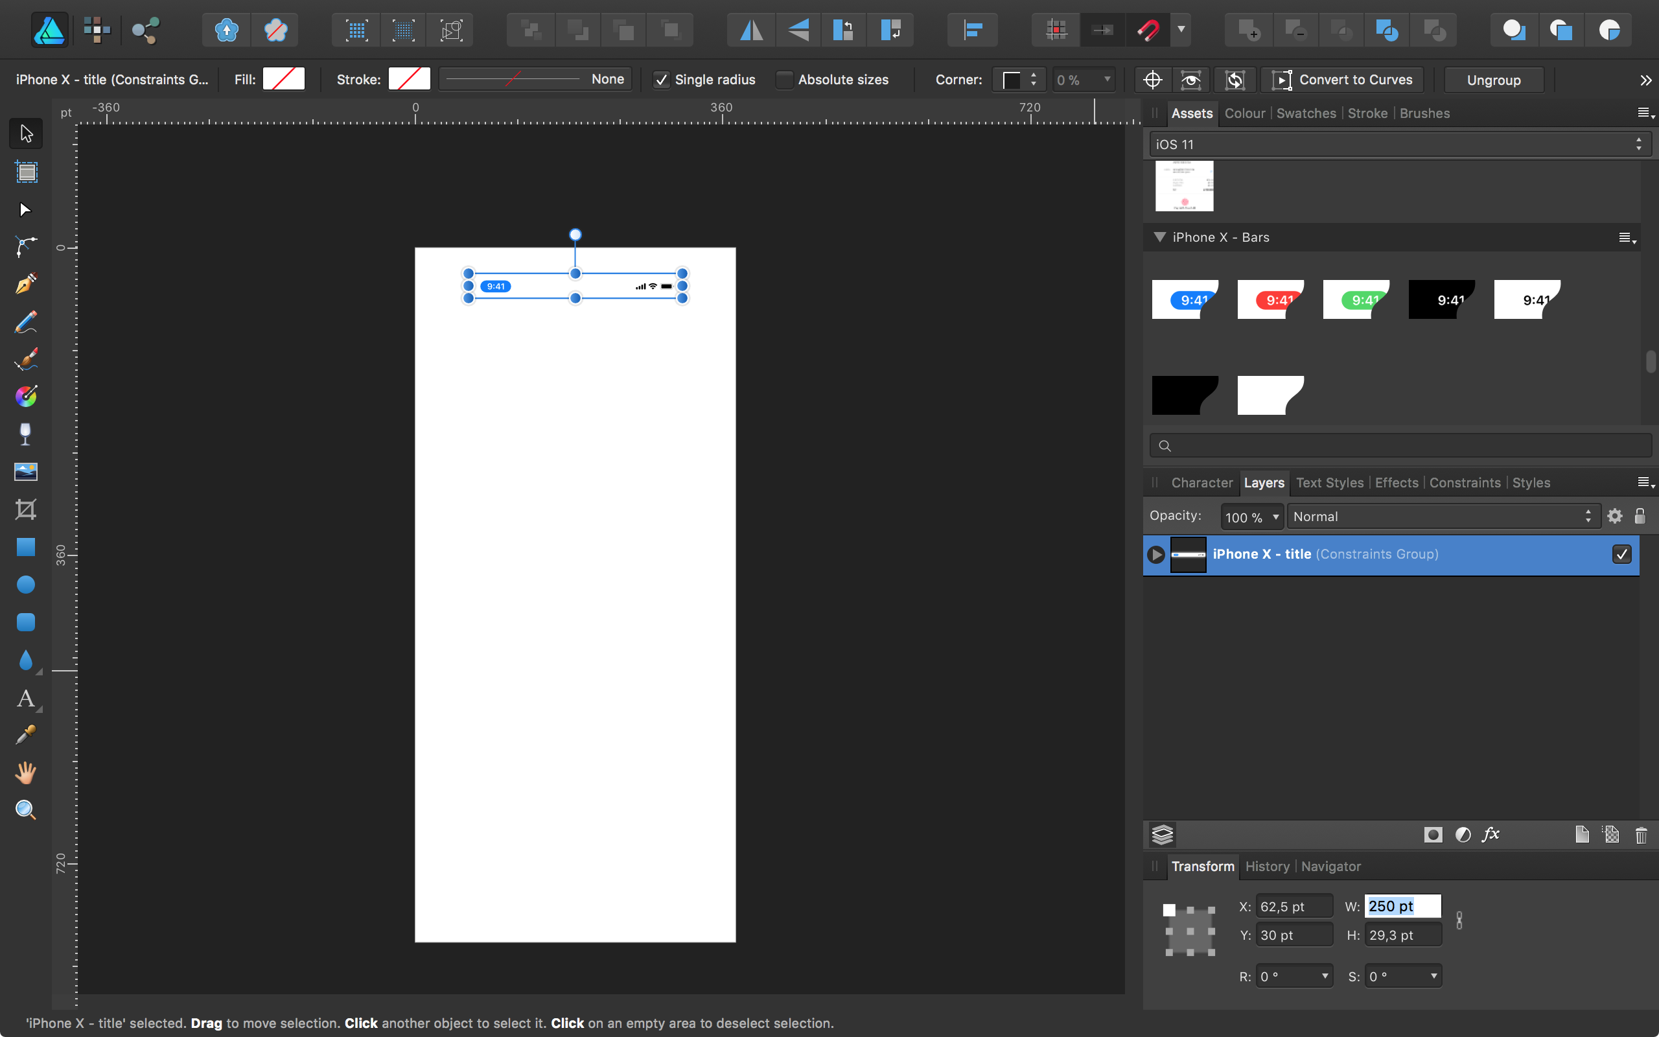Select the red 9:41 status bar asset

[x=1270, y=299]
